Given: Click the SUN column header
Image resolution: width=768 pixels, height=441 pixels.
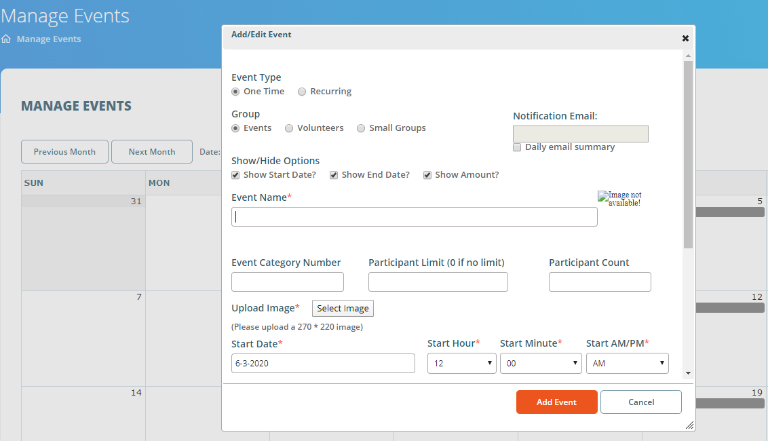Looking at the screenshot, I should click(x=83, y=183).
